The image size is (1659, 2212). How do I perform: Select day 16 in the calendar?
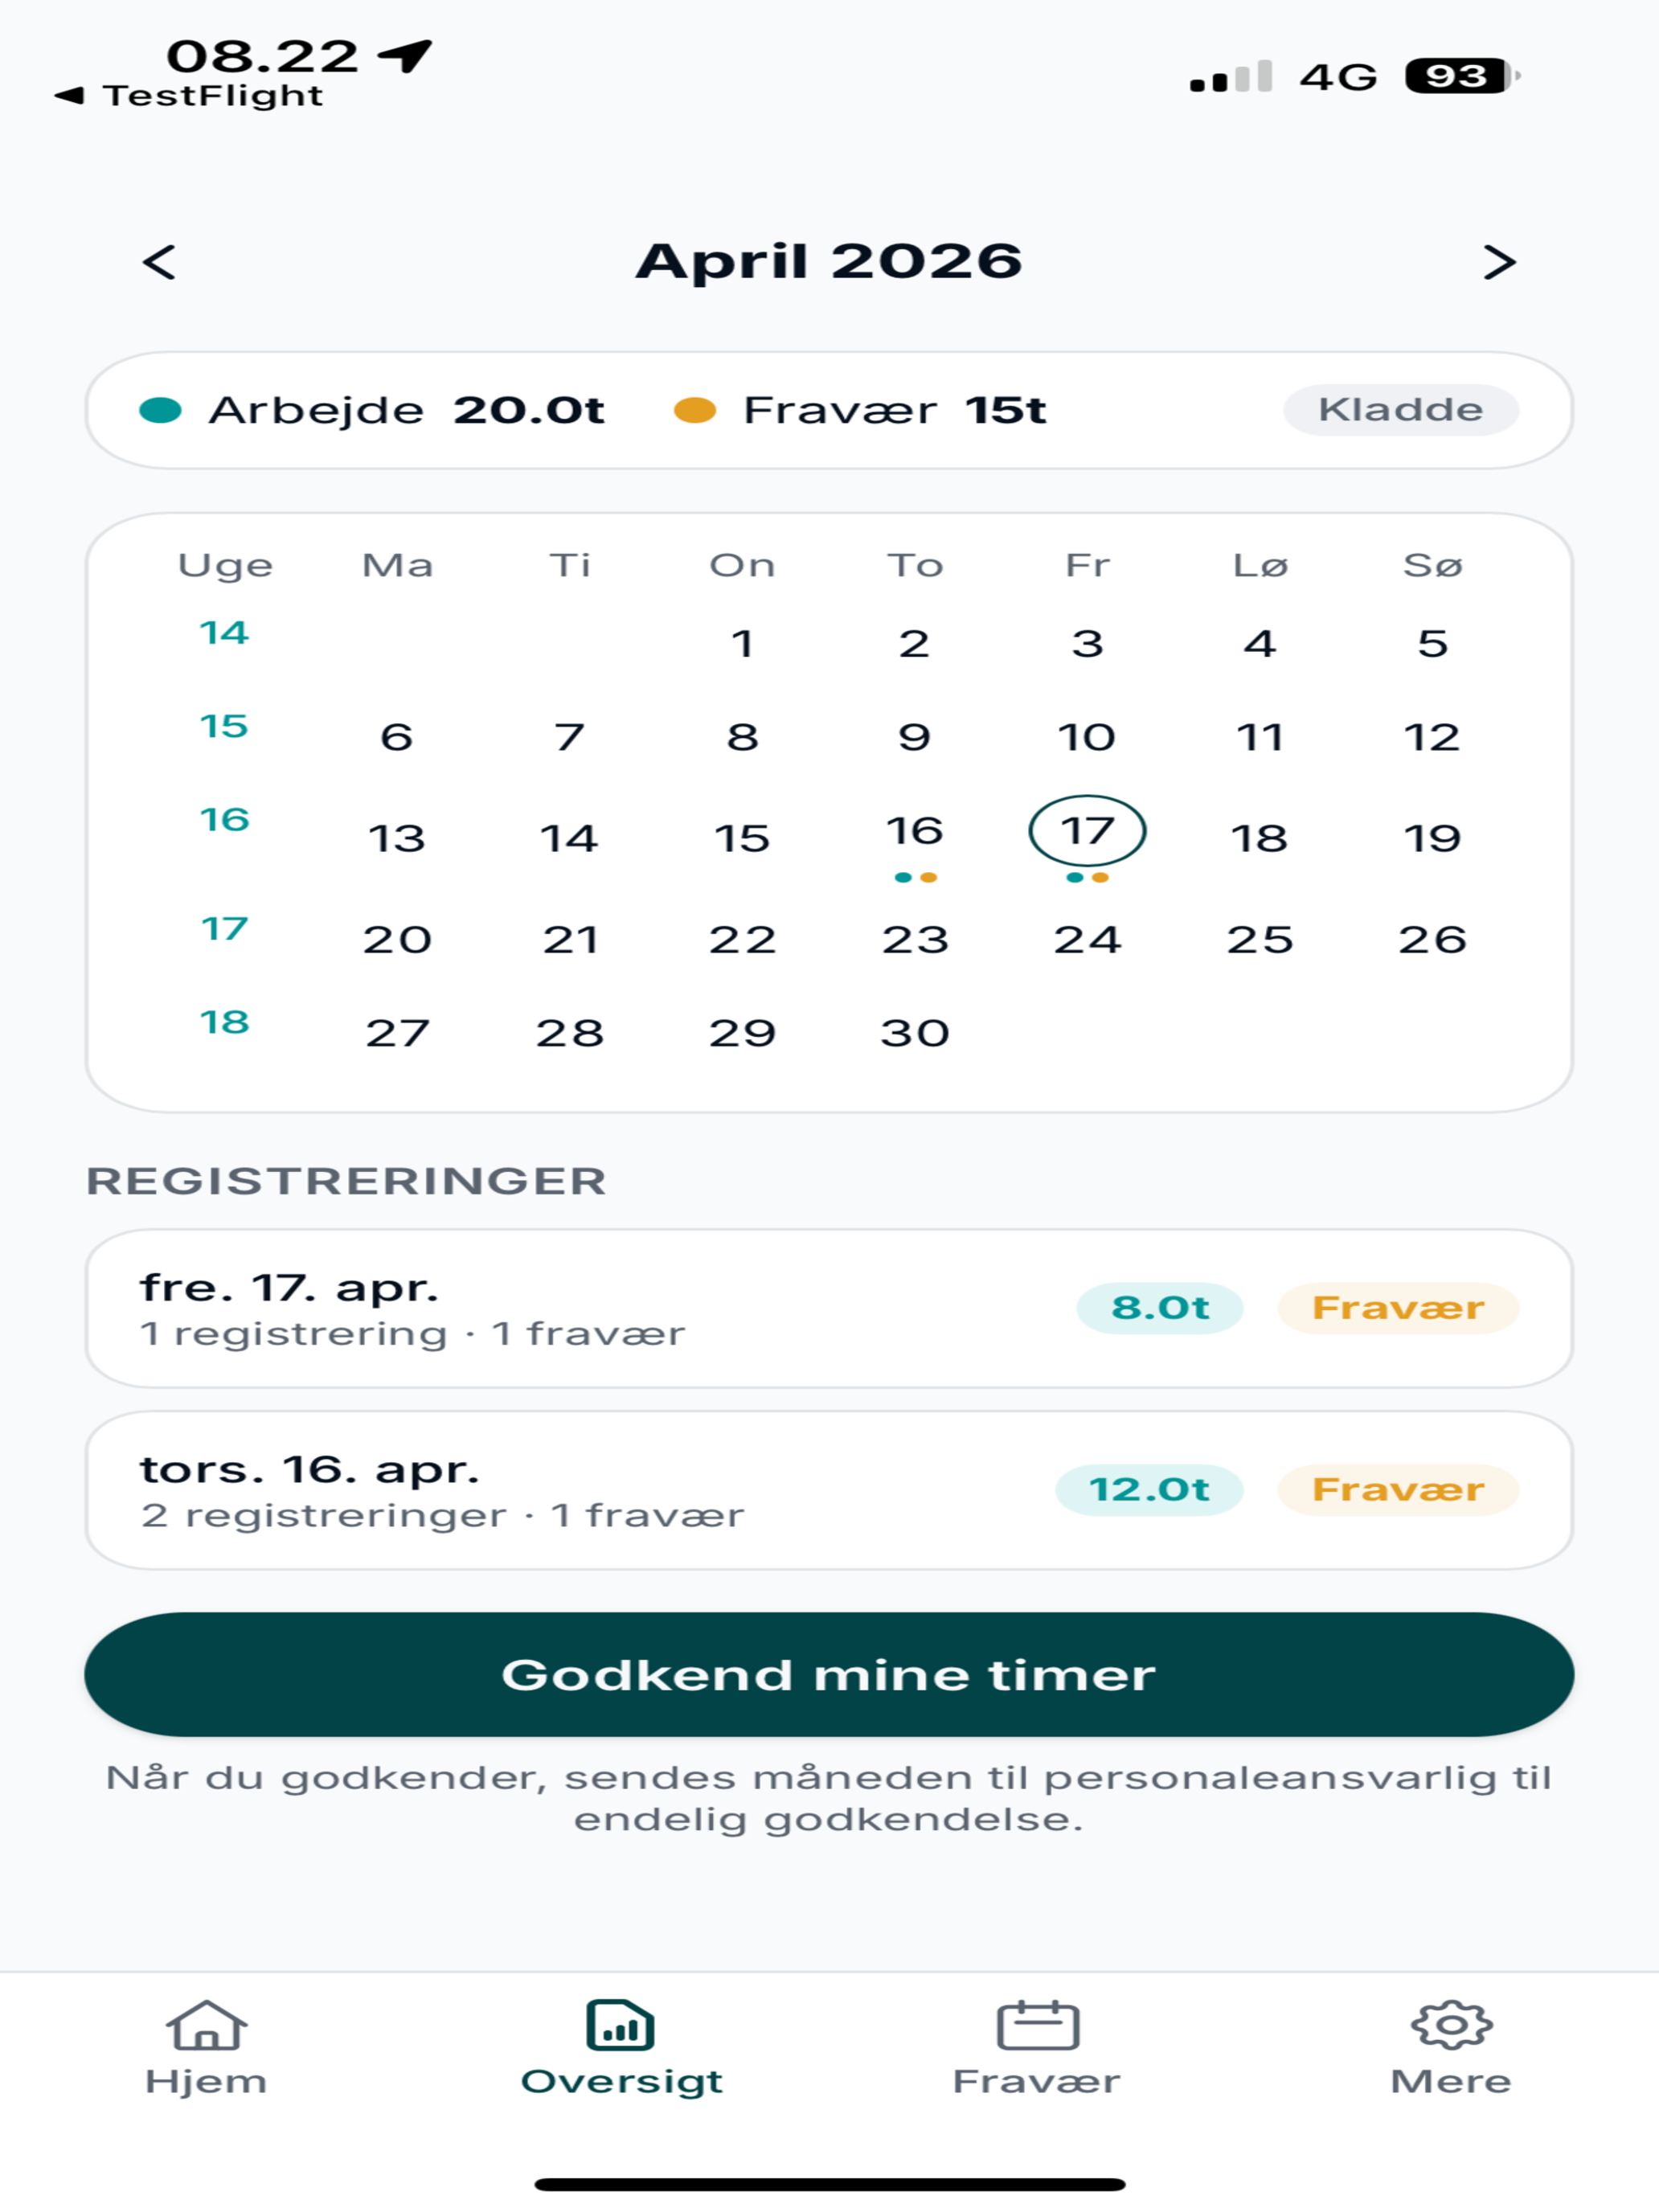coord(914,831)
